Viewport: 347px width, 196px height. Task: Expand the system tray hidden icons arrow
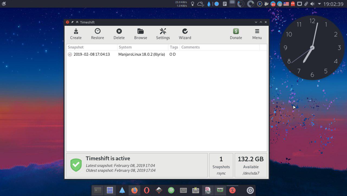click(x=319, y=4)
